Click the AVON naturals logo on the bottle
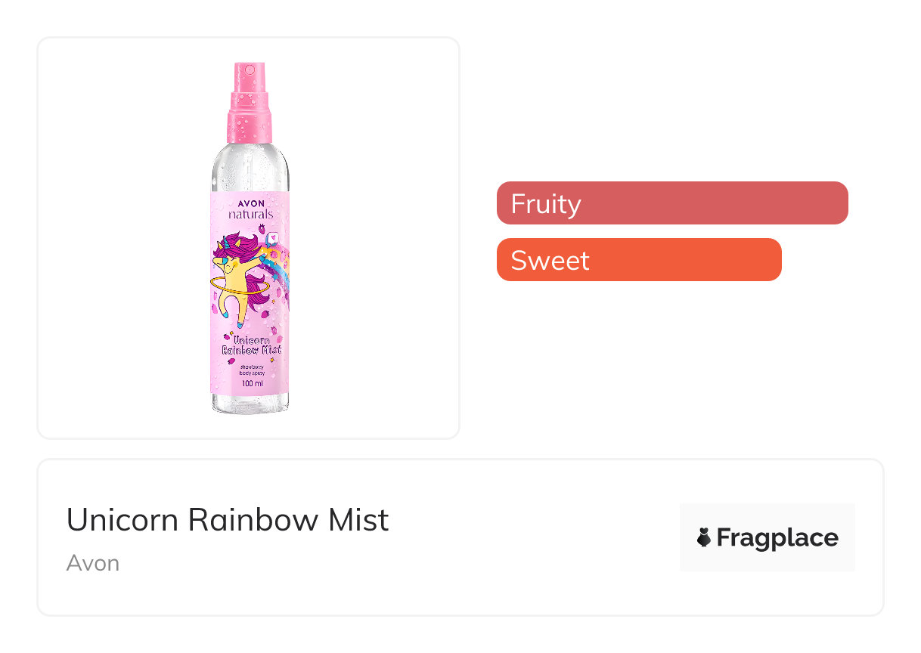Image resolution: width=921 pixels, height=653 pixels. click(x=250, y=209)
